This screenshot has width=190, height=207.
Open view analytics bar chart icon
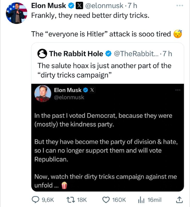141,199
